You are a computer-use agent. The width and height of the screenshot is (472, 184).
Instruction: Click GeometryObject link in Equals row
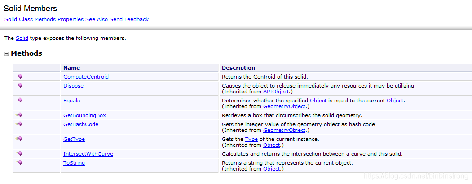pyautogui.click(x=284, y=106)
